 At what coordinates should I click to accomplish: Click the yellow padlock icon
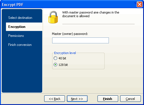click(53, 17)
